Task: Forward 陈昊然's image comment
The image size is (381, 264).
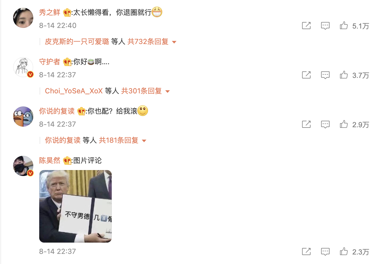Action: tap(306, 252)
